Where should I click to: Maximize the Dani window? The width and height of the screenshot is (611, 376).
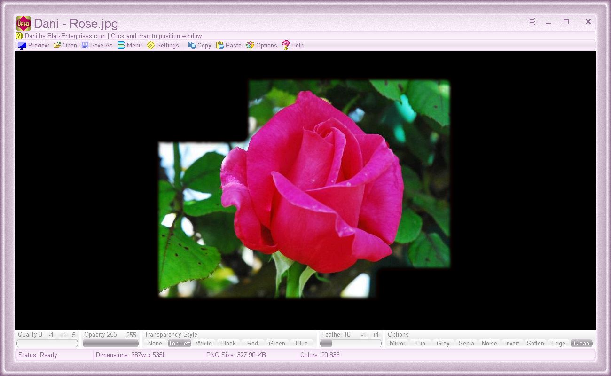click(x=566, y=22)
